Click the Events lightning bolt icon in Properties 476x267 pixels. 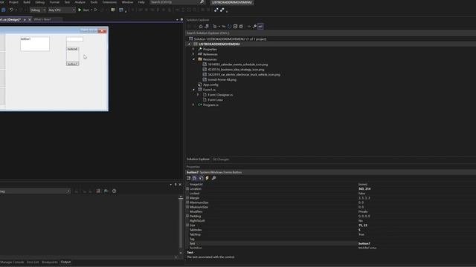click(x=208, y=178)
